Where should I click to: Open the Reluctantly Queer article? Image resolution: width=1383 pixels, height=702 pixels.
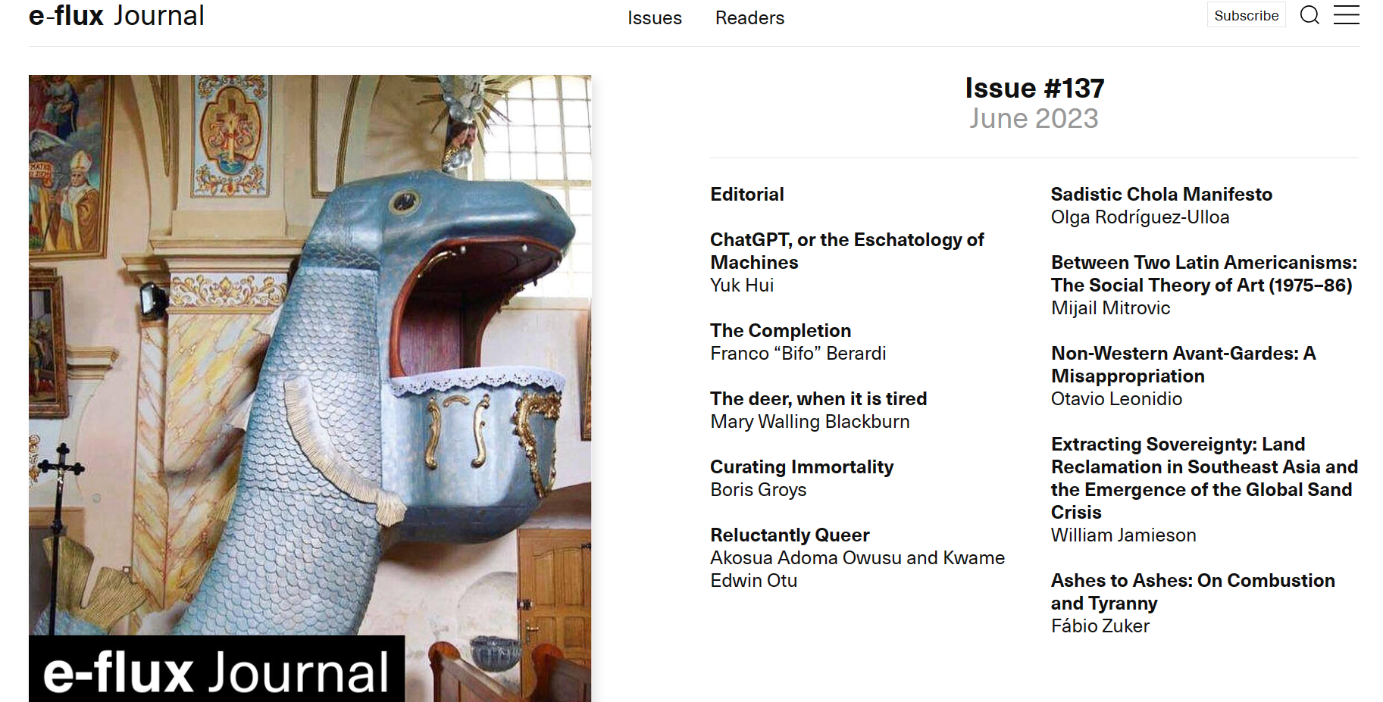click(790, 535)
